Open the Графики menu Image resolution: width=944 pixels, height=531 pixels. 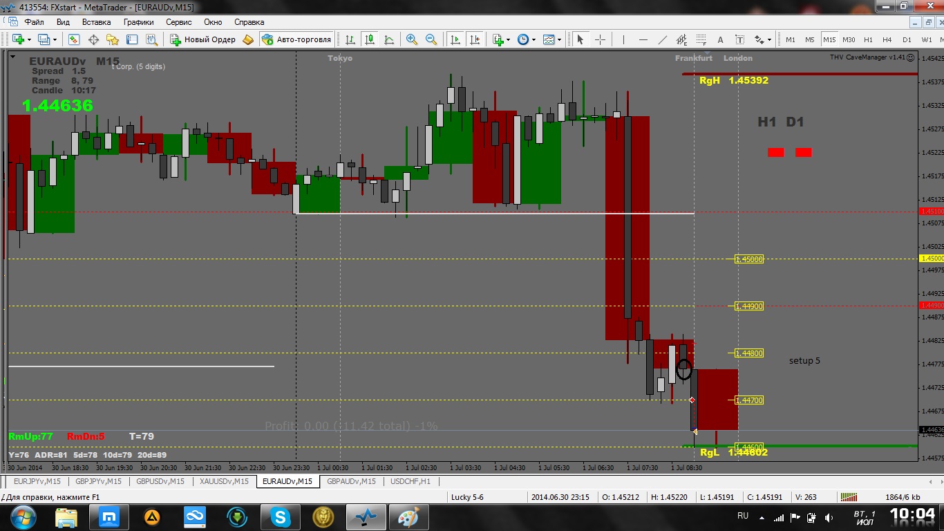pos(138,22)
